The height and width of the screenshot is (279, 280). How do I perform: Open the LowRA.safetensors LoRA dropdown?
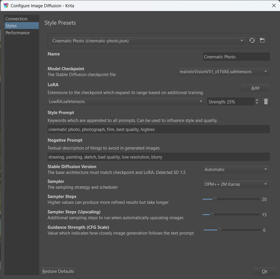coord(126,101)
